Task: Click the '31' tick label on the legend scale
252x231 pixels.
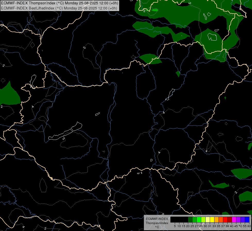Action: click(210, 226)
